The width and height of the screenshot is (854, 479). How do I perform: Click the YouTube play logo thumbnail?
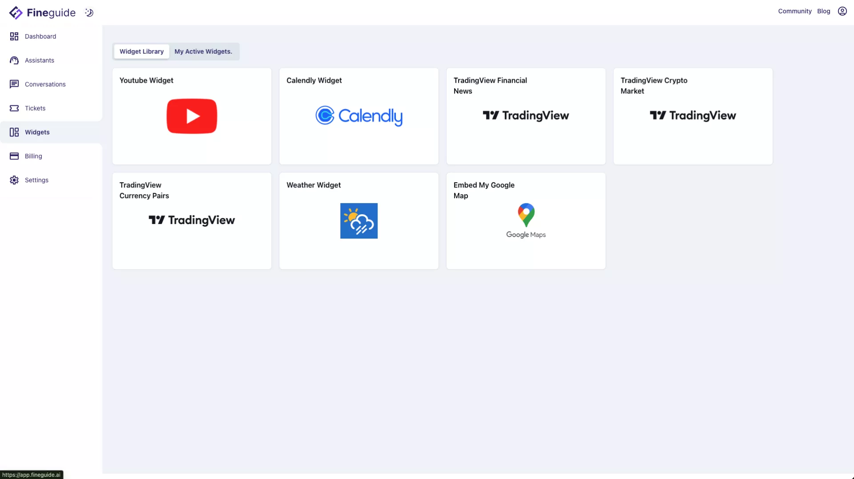192,116
